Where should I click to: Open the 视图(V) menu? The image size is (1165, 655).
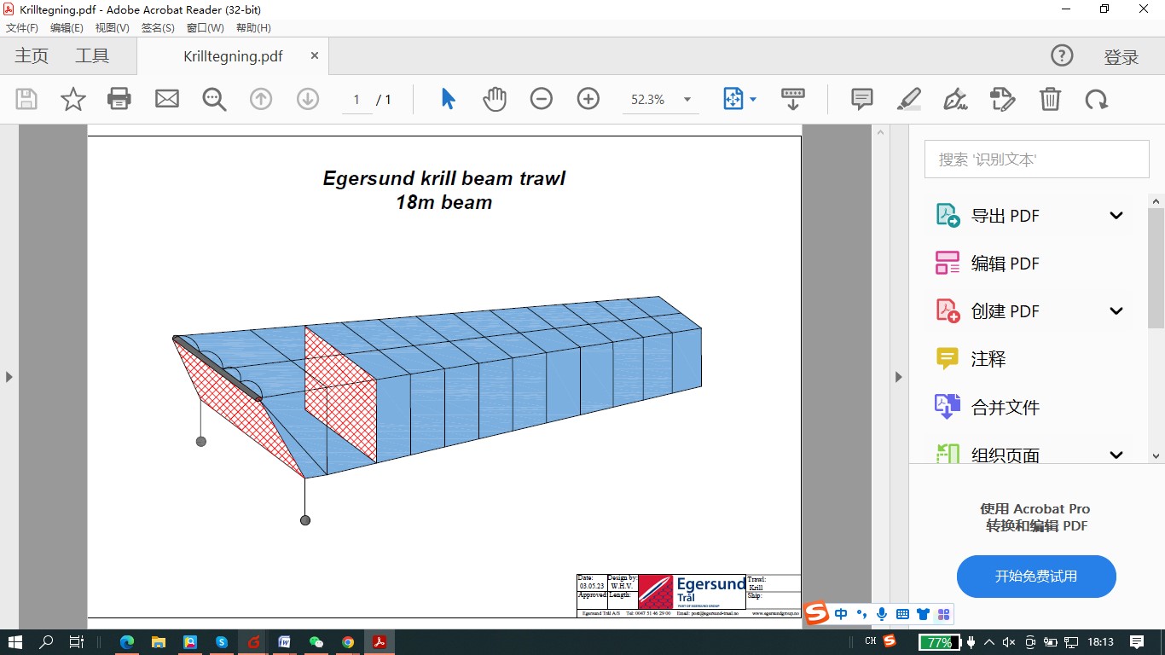112,28
